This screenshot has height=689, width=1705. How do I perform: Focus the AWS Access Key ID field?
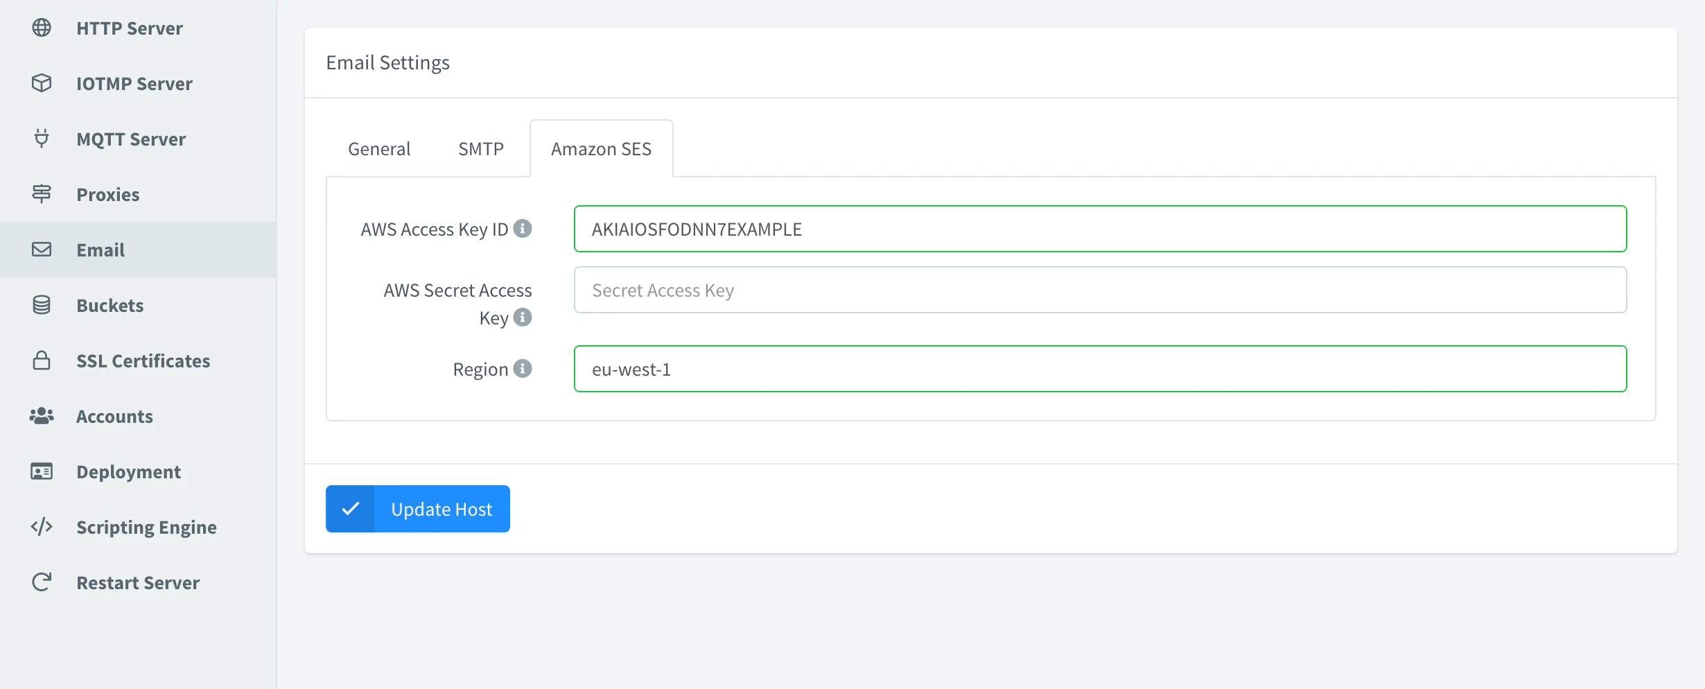(1100, 229)
